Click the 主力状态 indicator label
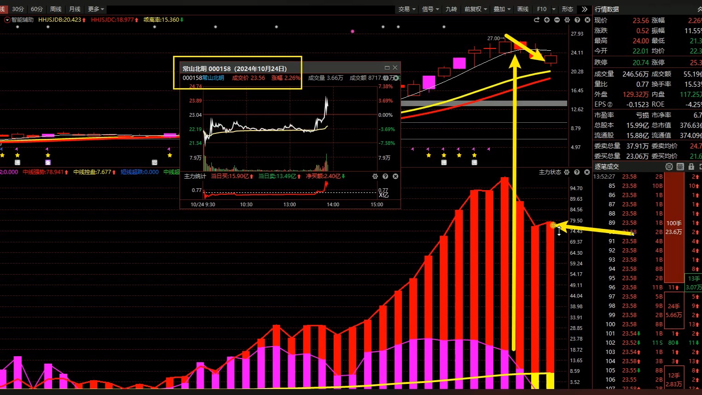 point(550,172)
